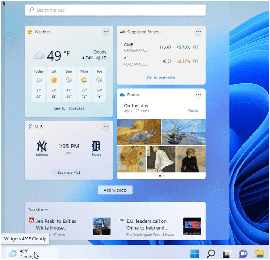Image resolution: width=270 pixels, height=260 pixels.
Task: Open MLB widget options menu
Action: (x=106, y=127)
